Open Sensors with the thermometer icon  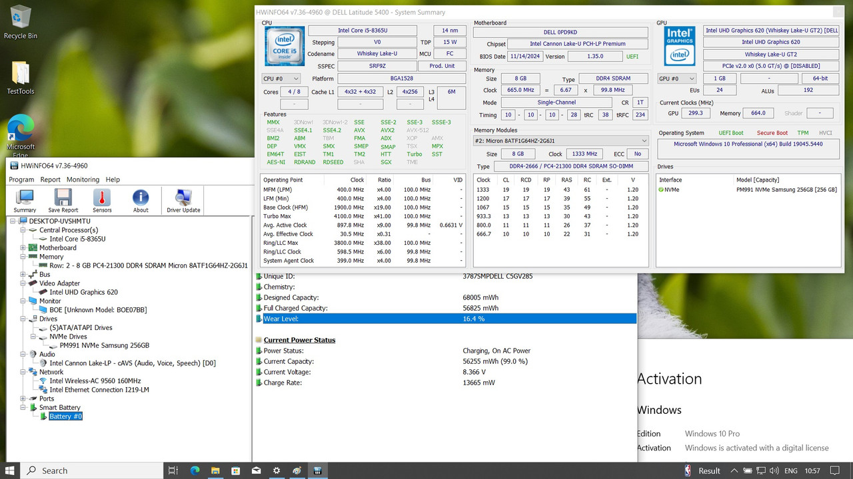(x=102, y=201)
